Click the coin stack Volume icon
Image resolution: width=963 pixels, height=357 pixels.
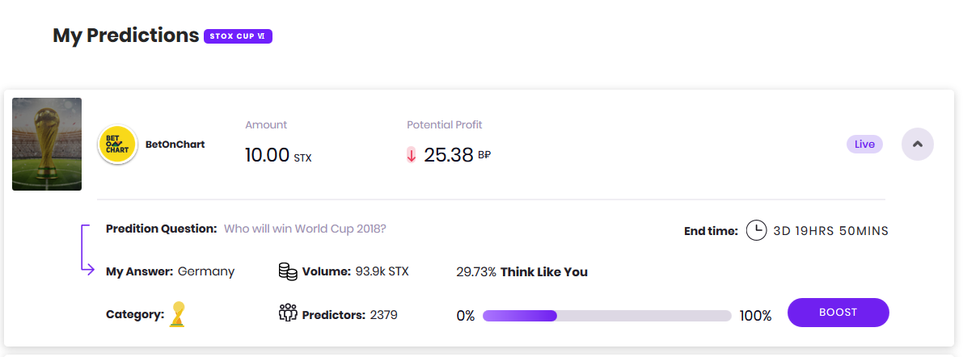click(288, 271)
